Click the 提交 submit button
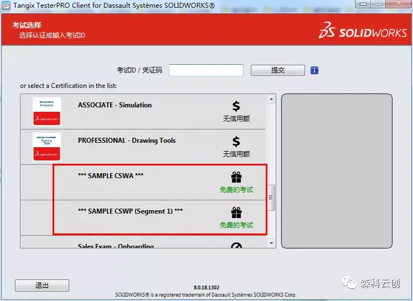The height and width of the screenshot is (301, 413). pyautogui.click(x=278, y=70)
